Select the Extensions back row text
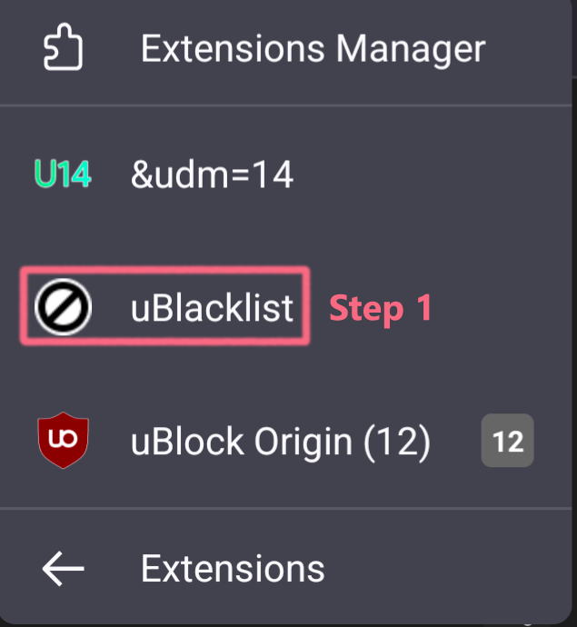Screen dimensions: 577x627 point(233,570)
